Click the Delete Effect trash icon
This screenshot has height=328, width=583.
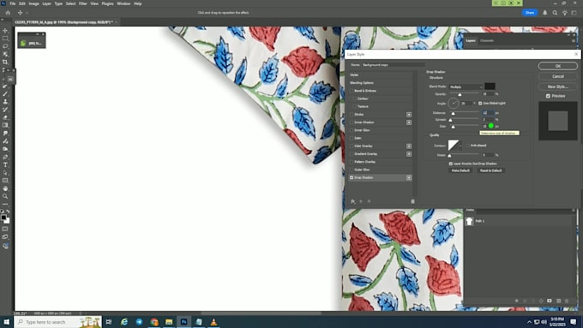412,201
